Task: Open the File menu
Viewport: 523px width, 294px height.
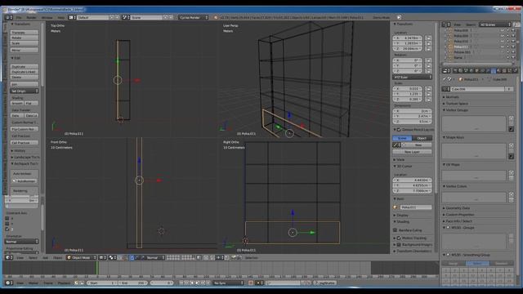Action: tap(19, 17)
